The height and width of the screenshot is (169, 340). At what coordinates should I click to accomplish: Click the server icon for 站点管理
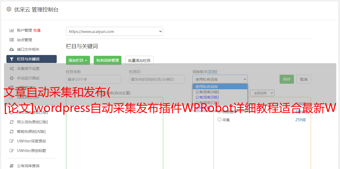point(12,40)
